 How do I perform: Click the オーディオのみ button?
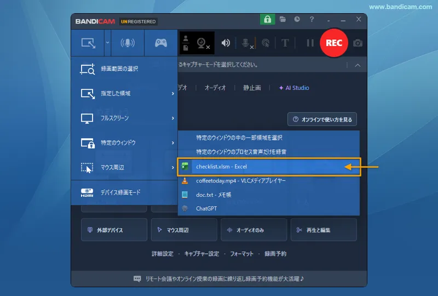click(253, 230)
